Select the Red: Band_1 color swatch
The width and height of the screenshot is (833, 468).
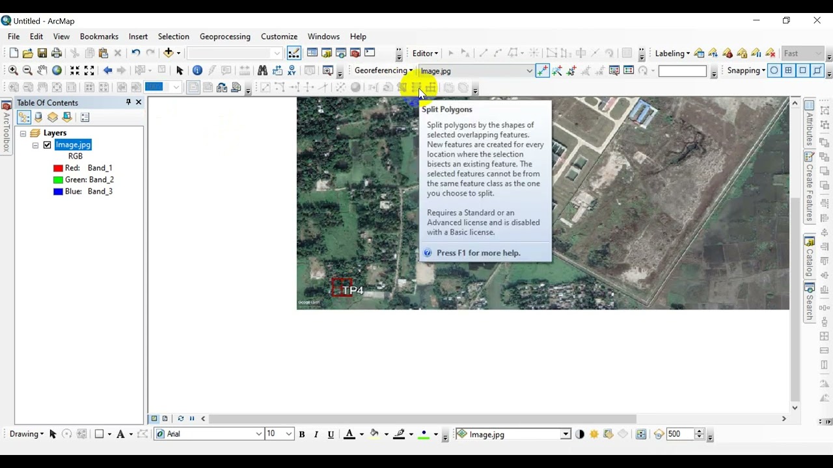tap(58, 168)
